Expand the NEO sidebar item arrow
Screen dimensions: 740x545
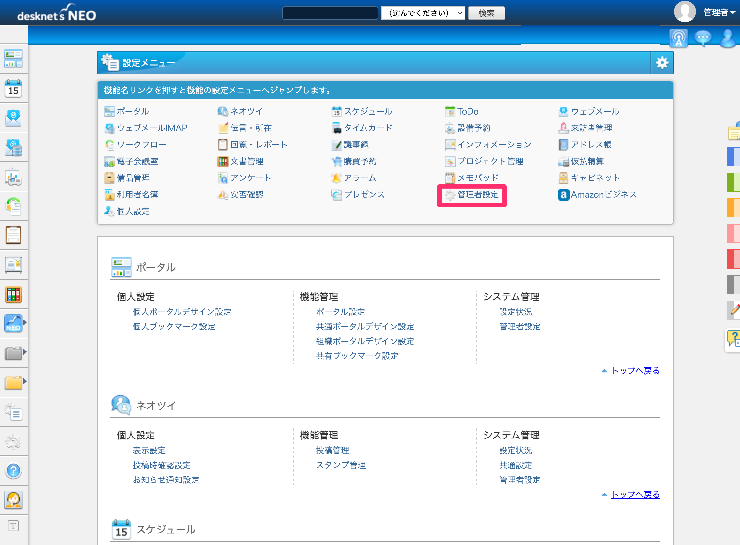coord(25,322)
